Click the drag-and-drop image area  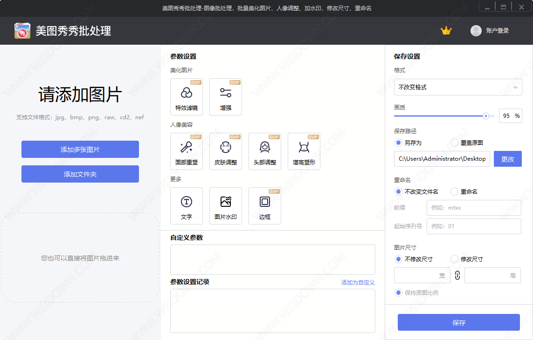click(x=80, y=258)
